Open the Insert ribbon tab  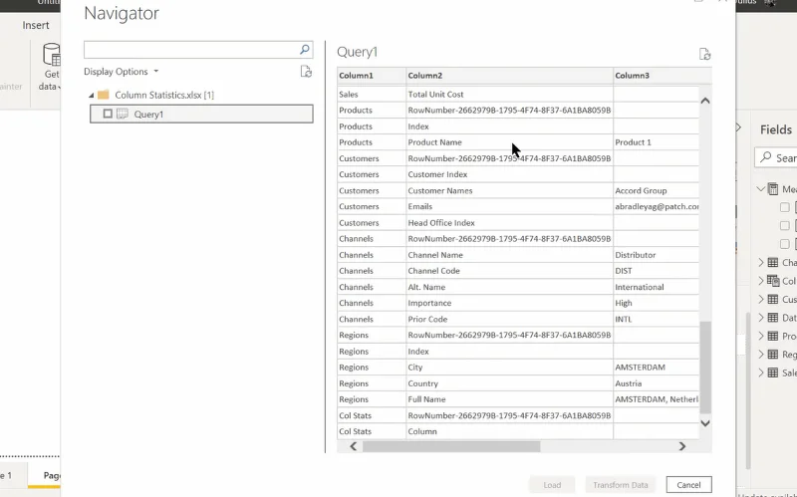click(36, 26)
